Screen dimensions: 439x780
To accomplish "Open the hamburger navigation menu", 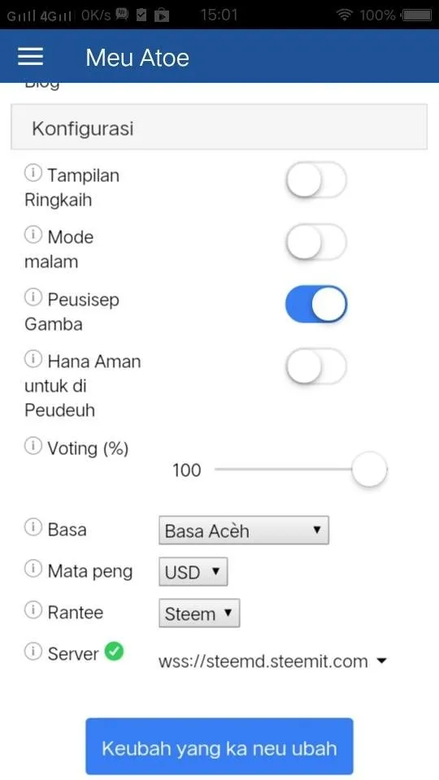I will (x=30, y=57).
